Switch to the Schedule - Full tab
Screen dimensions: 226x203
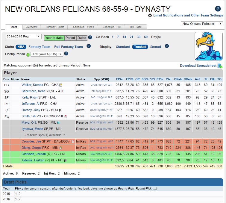(112, 27)
